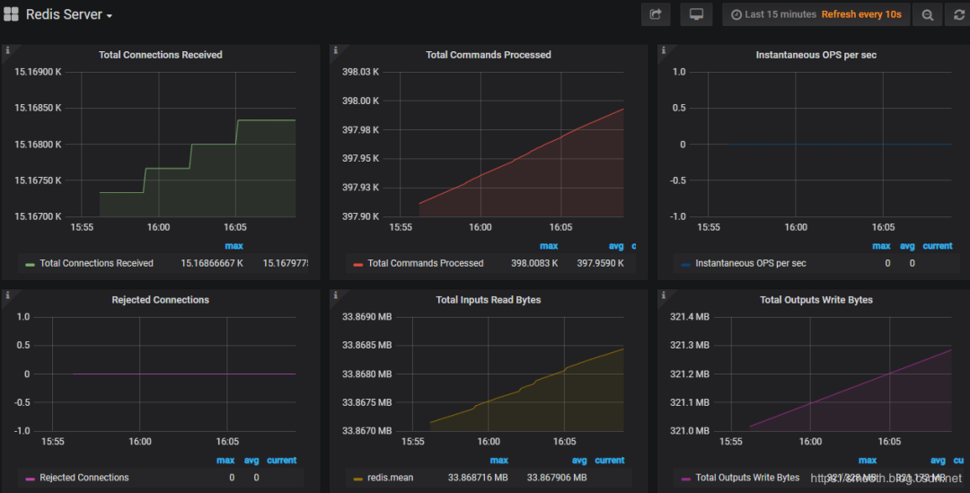
Task: Open the Last 15 minutes time picker
Action: (x=774, y=14)
